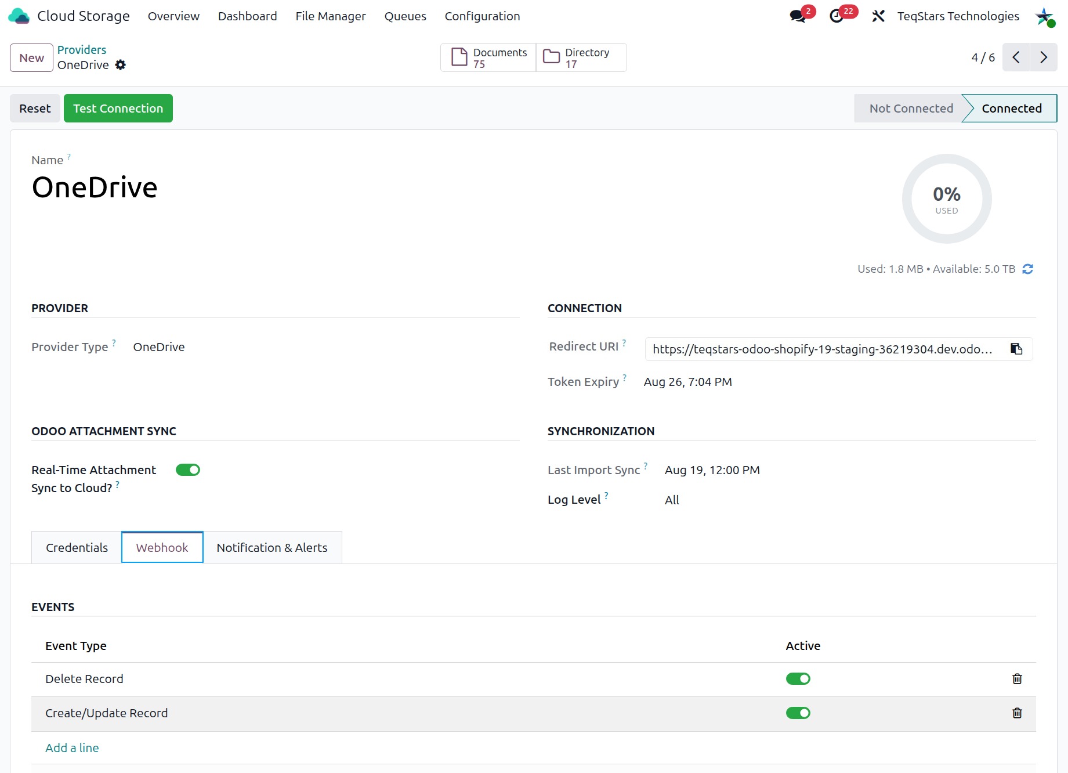The width and height of the screenshot is (1068, 773).
Task: Click the 4 / 6 pager counter
Action: (x=983, y=57)
